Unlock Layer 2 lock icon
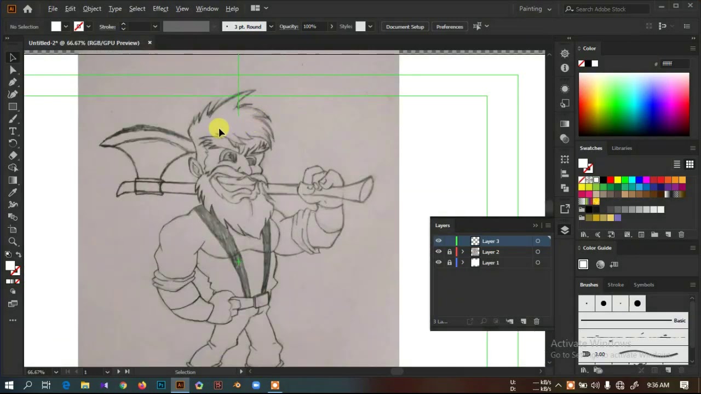701x394 pixels. click(x=449, y=252)
